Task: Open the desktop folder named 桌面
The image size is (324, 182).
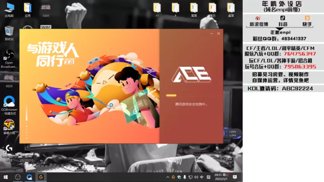Action: (231, 10)
